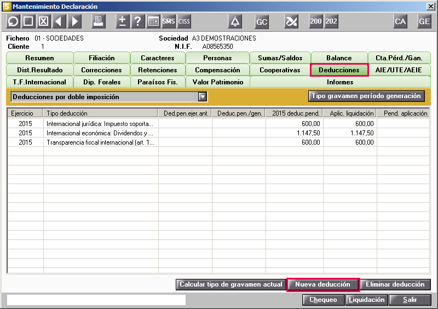The width and height of the screenshot is (438, 309).
Task: Open the T.F.Internacional tab
Action: [39, 82]
